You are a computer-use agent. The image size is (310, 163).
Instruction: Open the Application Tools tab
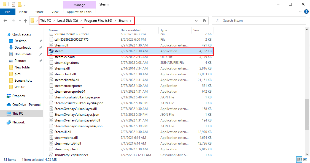click(79, 12)
